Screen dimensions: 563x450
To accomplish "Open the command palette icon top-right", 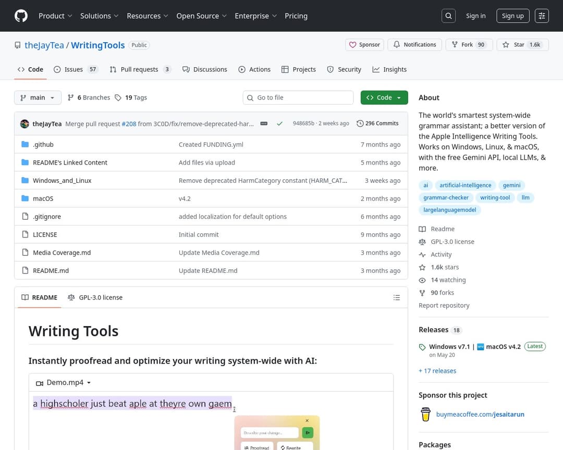I will pos(542,16).
